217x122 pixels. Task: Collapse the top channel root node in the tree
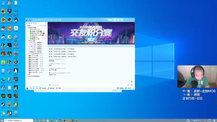click(27, 28)
